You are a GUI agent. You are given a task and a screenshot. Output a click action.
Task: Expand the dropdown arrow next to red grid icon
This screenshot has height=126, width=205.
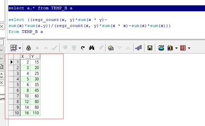click(189, 48)
